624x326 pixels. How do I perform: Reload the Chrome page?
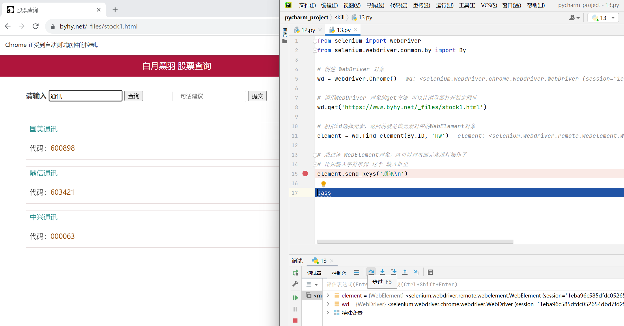(36, 26)
